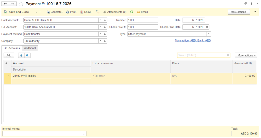The width and height of the screenshot is (261, 138).
Task: Open the Show dropdown menu
Action: pos(86,12)
